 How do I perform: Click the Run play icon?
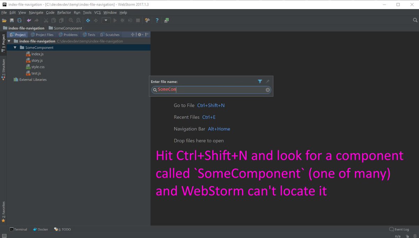pyautogui.click(x=115, y=21)
